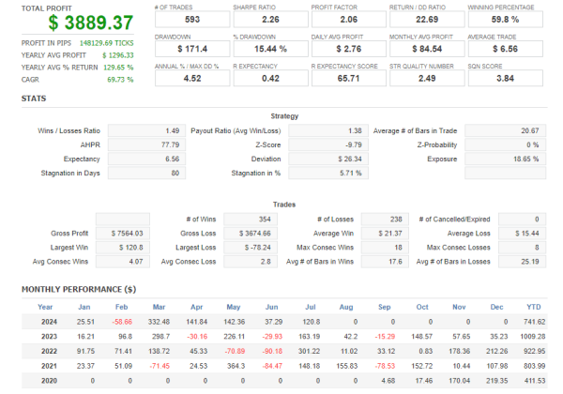The image size is (563, 394).
Task: Select the # of Wins value 354
Action: point(251,219)
